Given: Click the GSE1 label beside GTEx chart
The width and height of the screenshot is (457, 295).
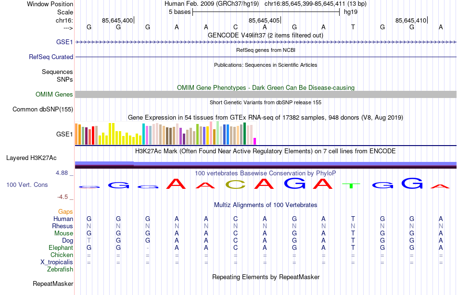Looking at the screenshot, I should (64, 134).
